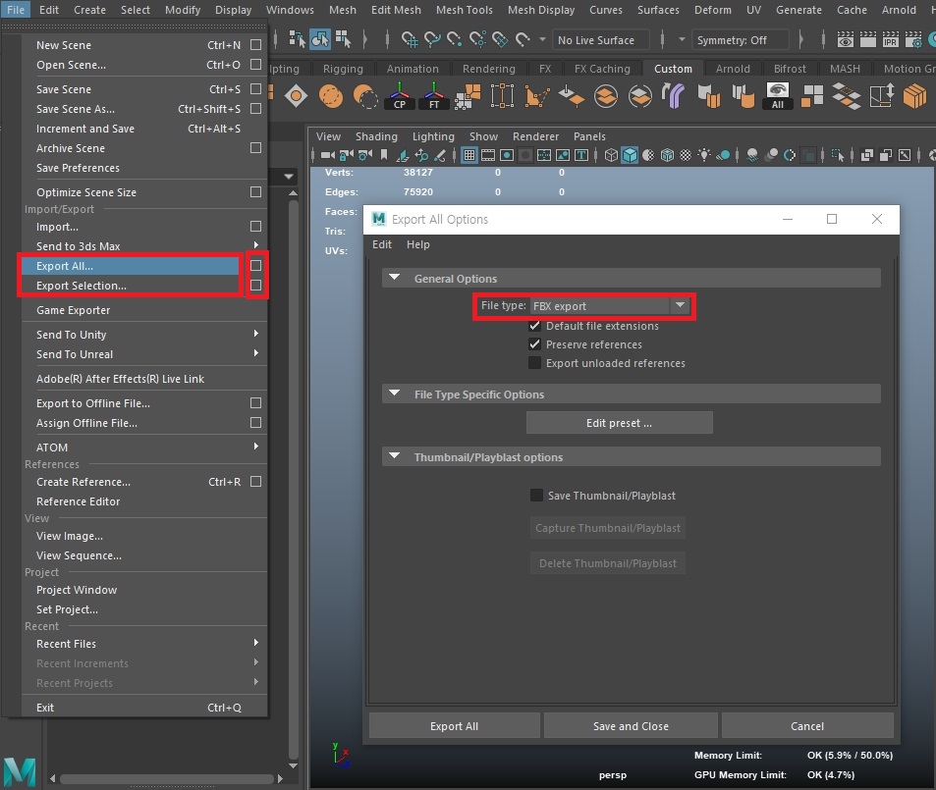Open Export Selection option box

(x=255, y=286)
